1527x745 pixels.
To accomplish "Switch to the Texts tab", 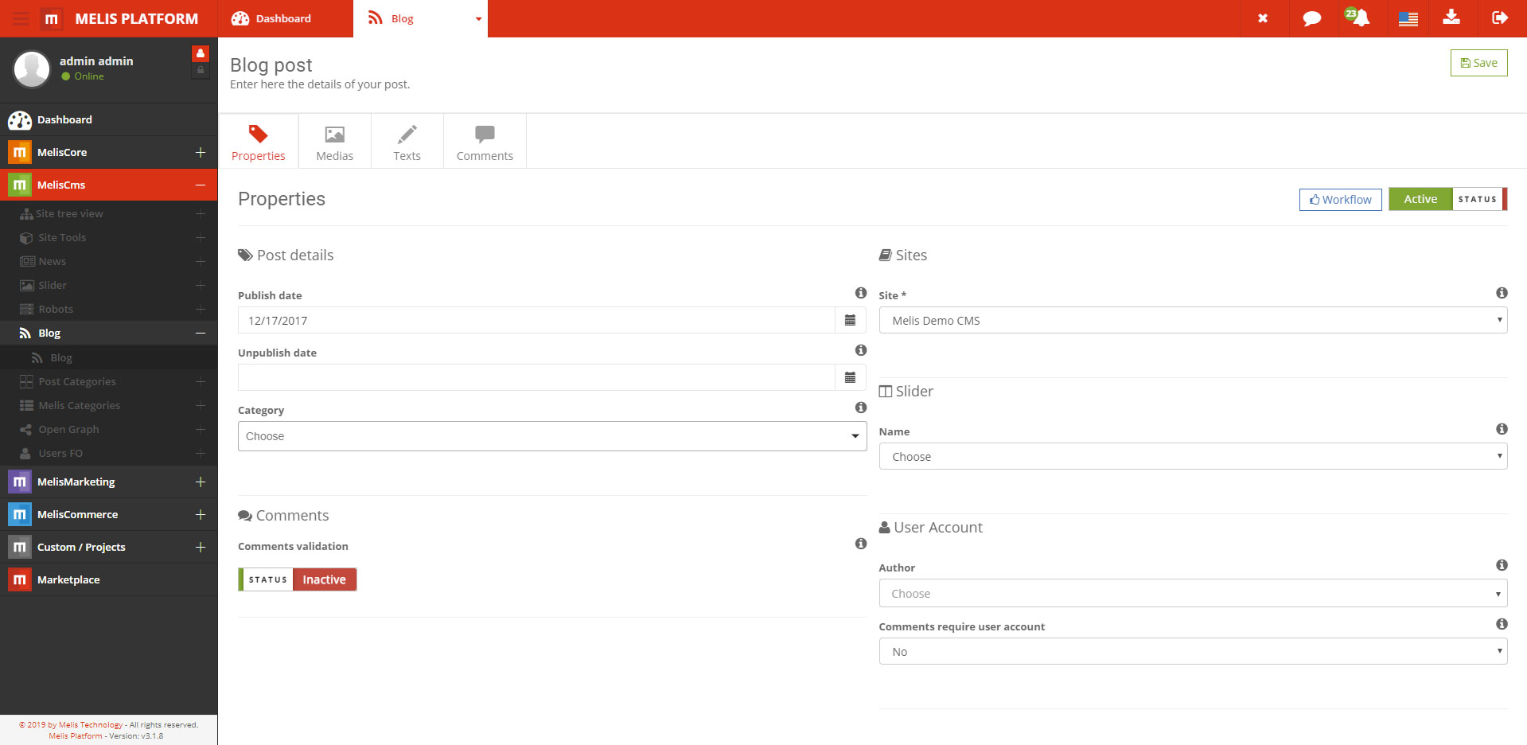I will 407,142.
